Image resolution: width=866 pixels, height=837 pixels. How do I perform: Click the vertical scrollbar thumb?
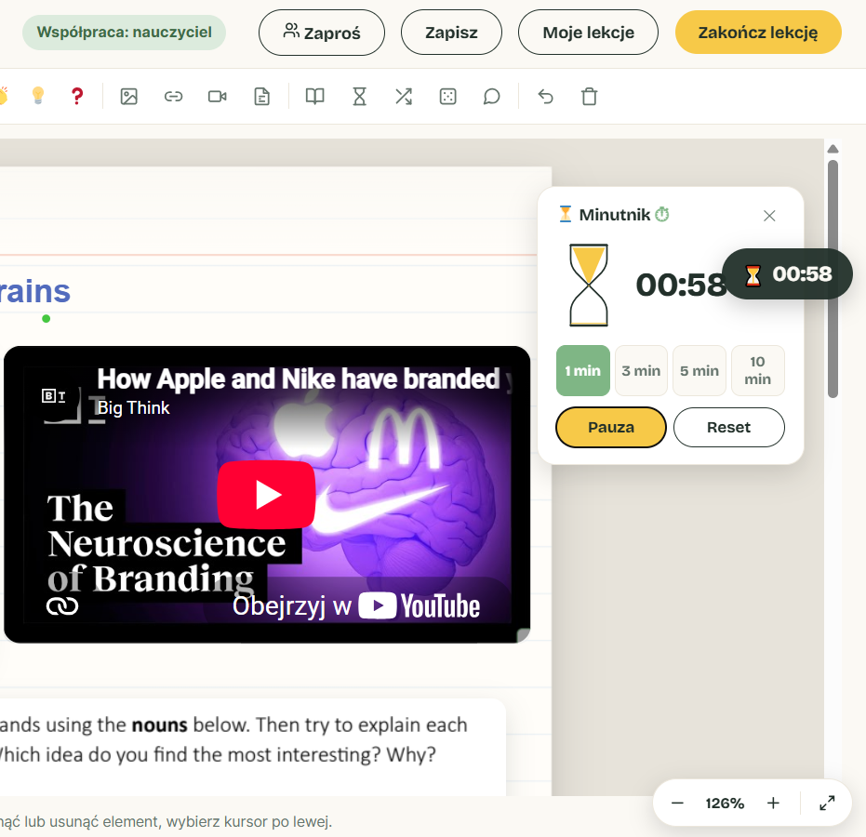pyautogui.click(x=833, y=279)
